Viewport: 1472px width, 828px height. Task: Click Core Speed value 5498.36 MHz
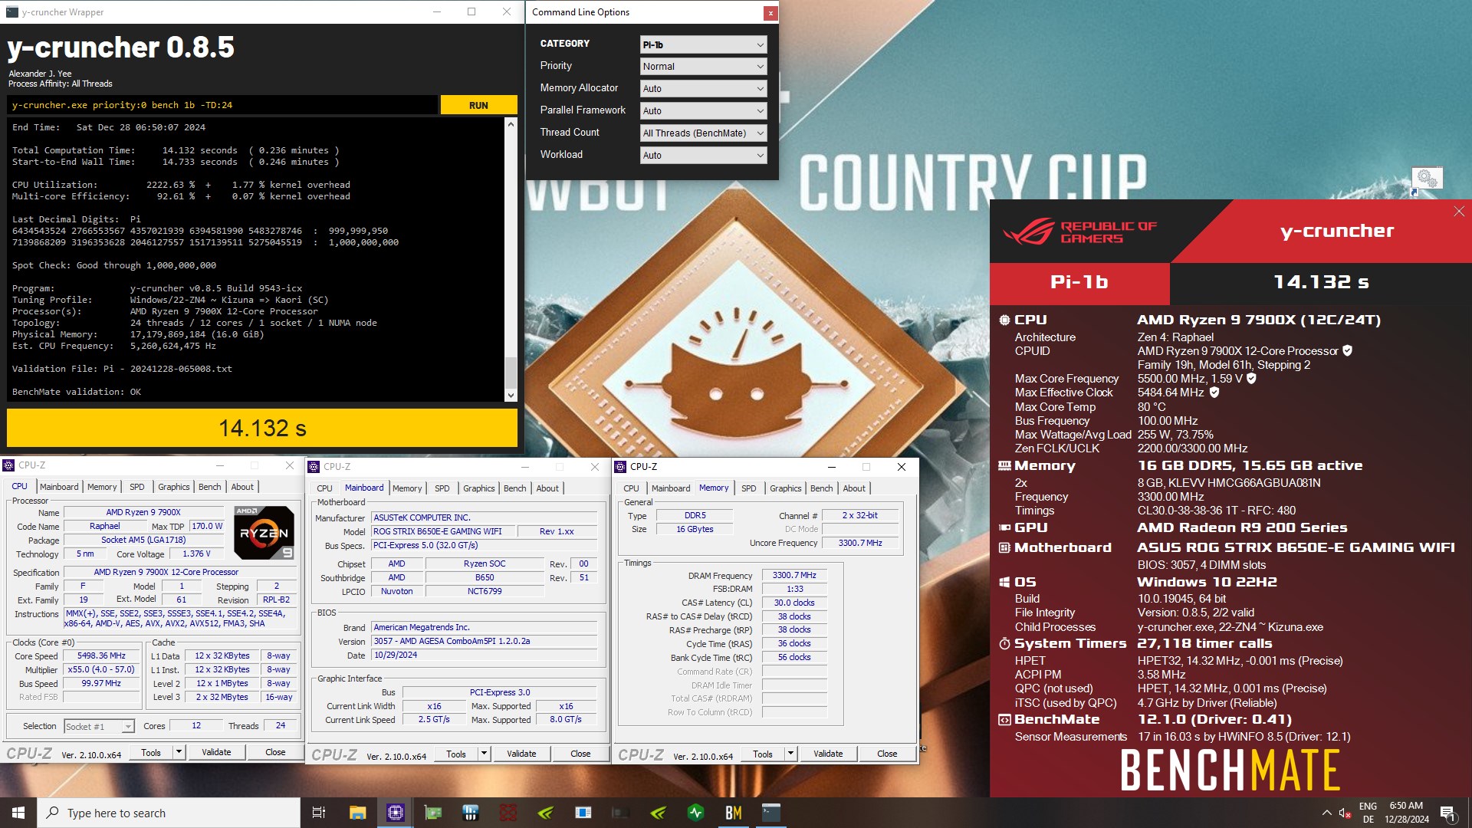tap(101, 656)
